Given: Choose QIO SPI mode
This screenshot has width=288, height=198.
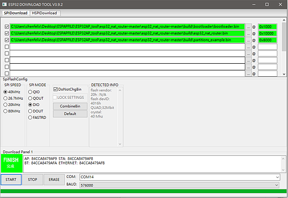Looking at the screenshot, I should pyautogui.click(x=34, y=92).
